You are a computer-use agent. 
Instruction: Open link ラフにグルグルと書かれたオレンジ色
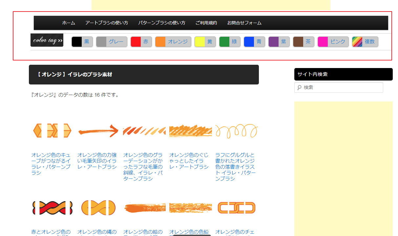click(236, 167)
